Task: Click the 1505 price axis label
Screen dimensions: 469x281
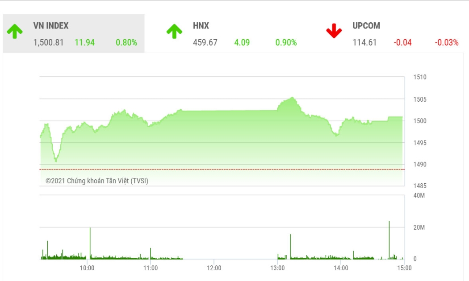Action: 420,99
